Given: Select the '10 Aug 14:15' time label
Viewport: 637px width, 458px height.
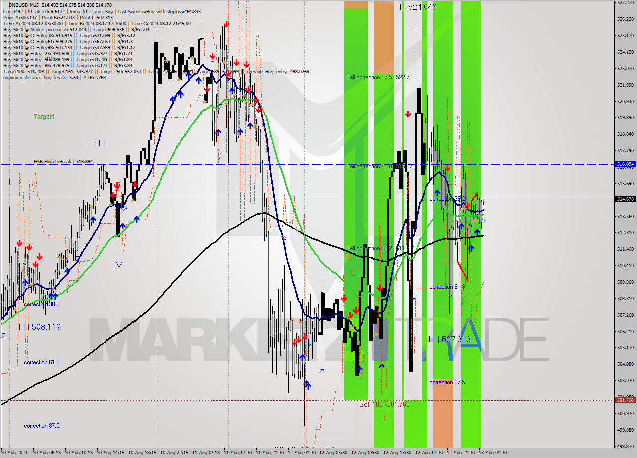Looking at the screenshot, I should coord(110,453).
